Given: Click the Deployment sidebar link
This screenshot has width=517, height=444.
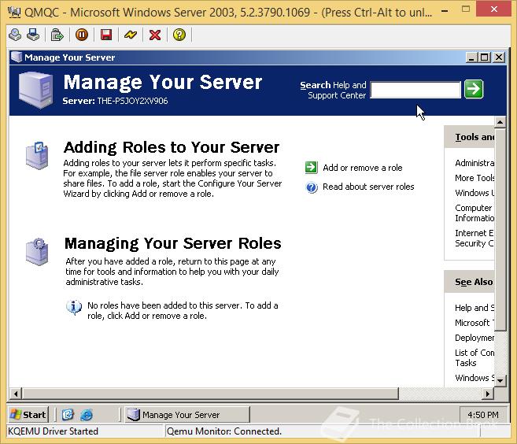Looking at the screenshot, I should coord(475,338).
